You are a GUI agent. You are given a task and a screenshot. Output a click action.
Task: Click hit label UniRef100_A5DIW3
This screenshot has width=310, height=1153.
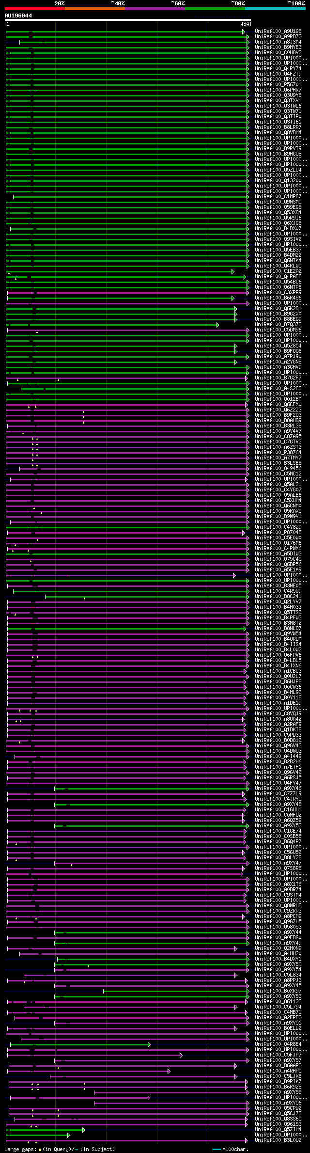(278, 553)
